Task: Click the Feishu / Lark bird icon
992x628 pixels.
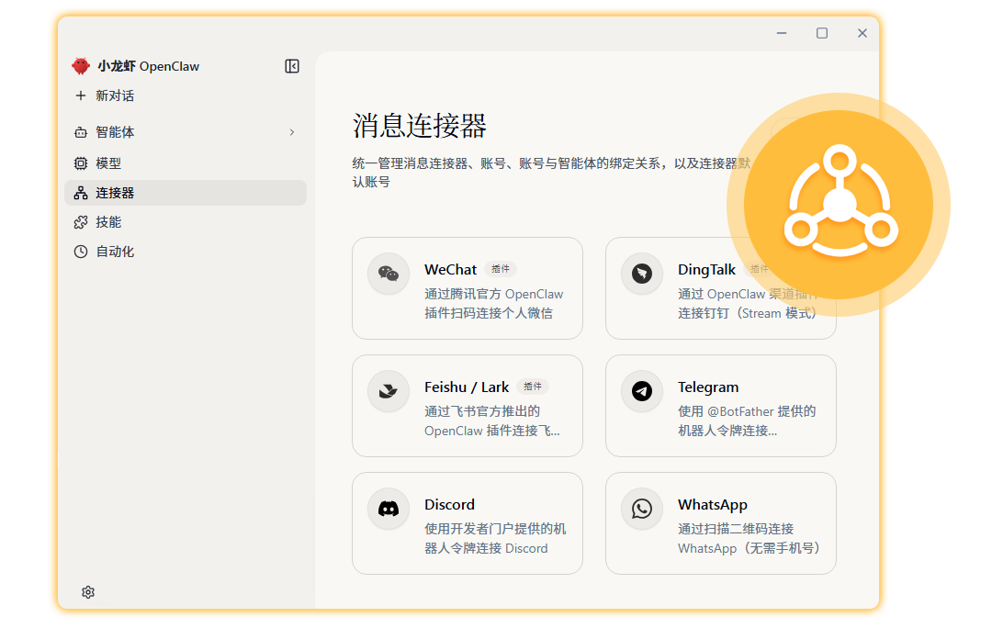Action: click(x=389, y=391)
